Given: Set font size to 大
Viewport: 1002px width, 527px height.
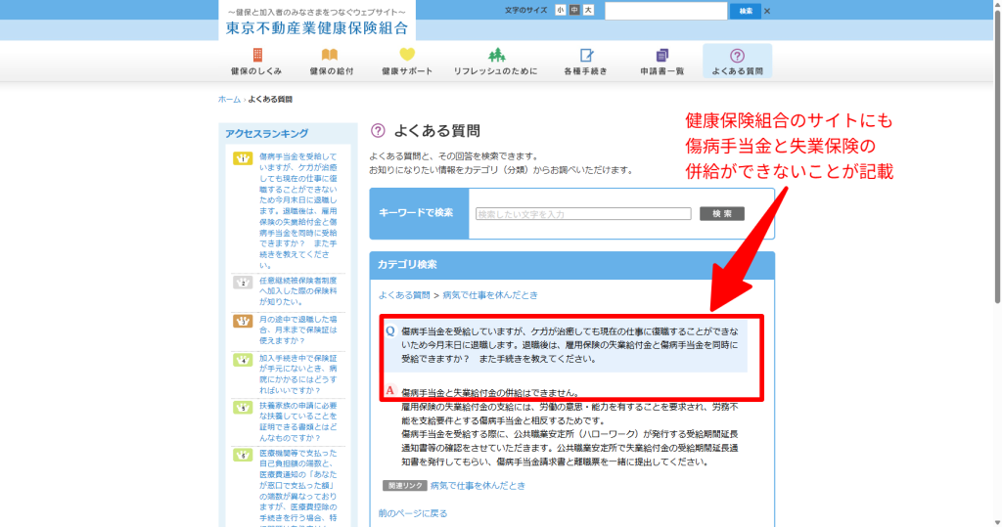Looking at the screenshot, I should pos(588,10).
